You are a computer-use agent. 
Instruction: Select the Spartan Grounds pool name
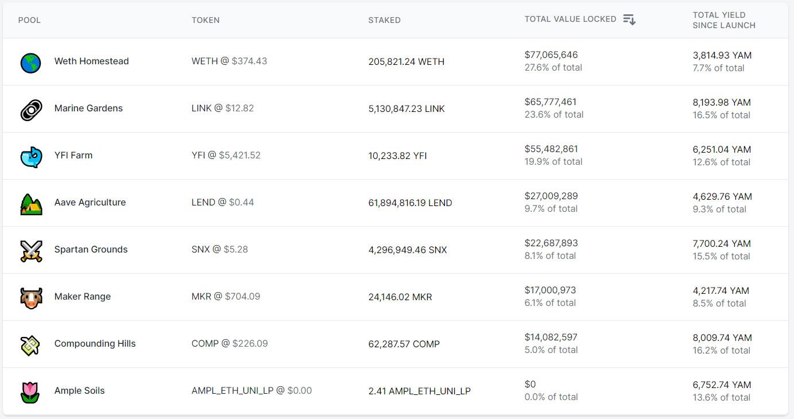click(91, 250)
